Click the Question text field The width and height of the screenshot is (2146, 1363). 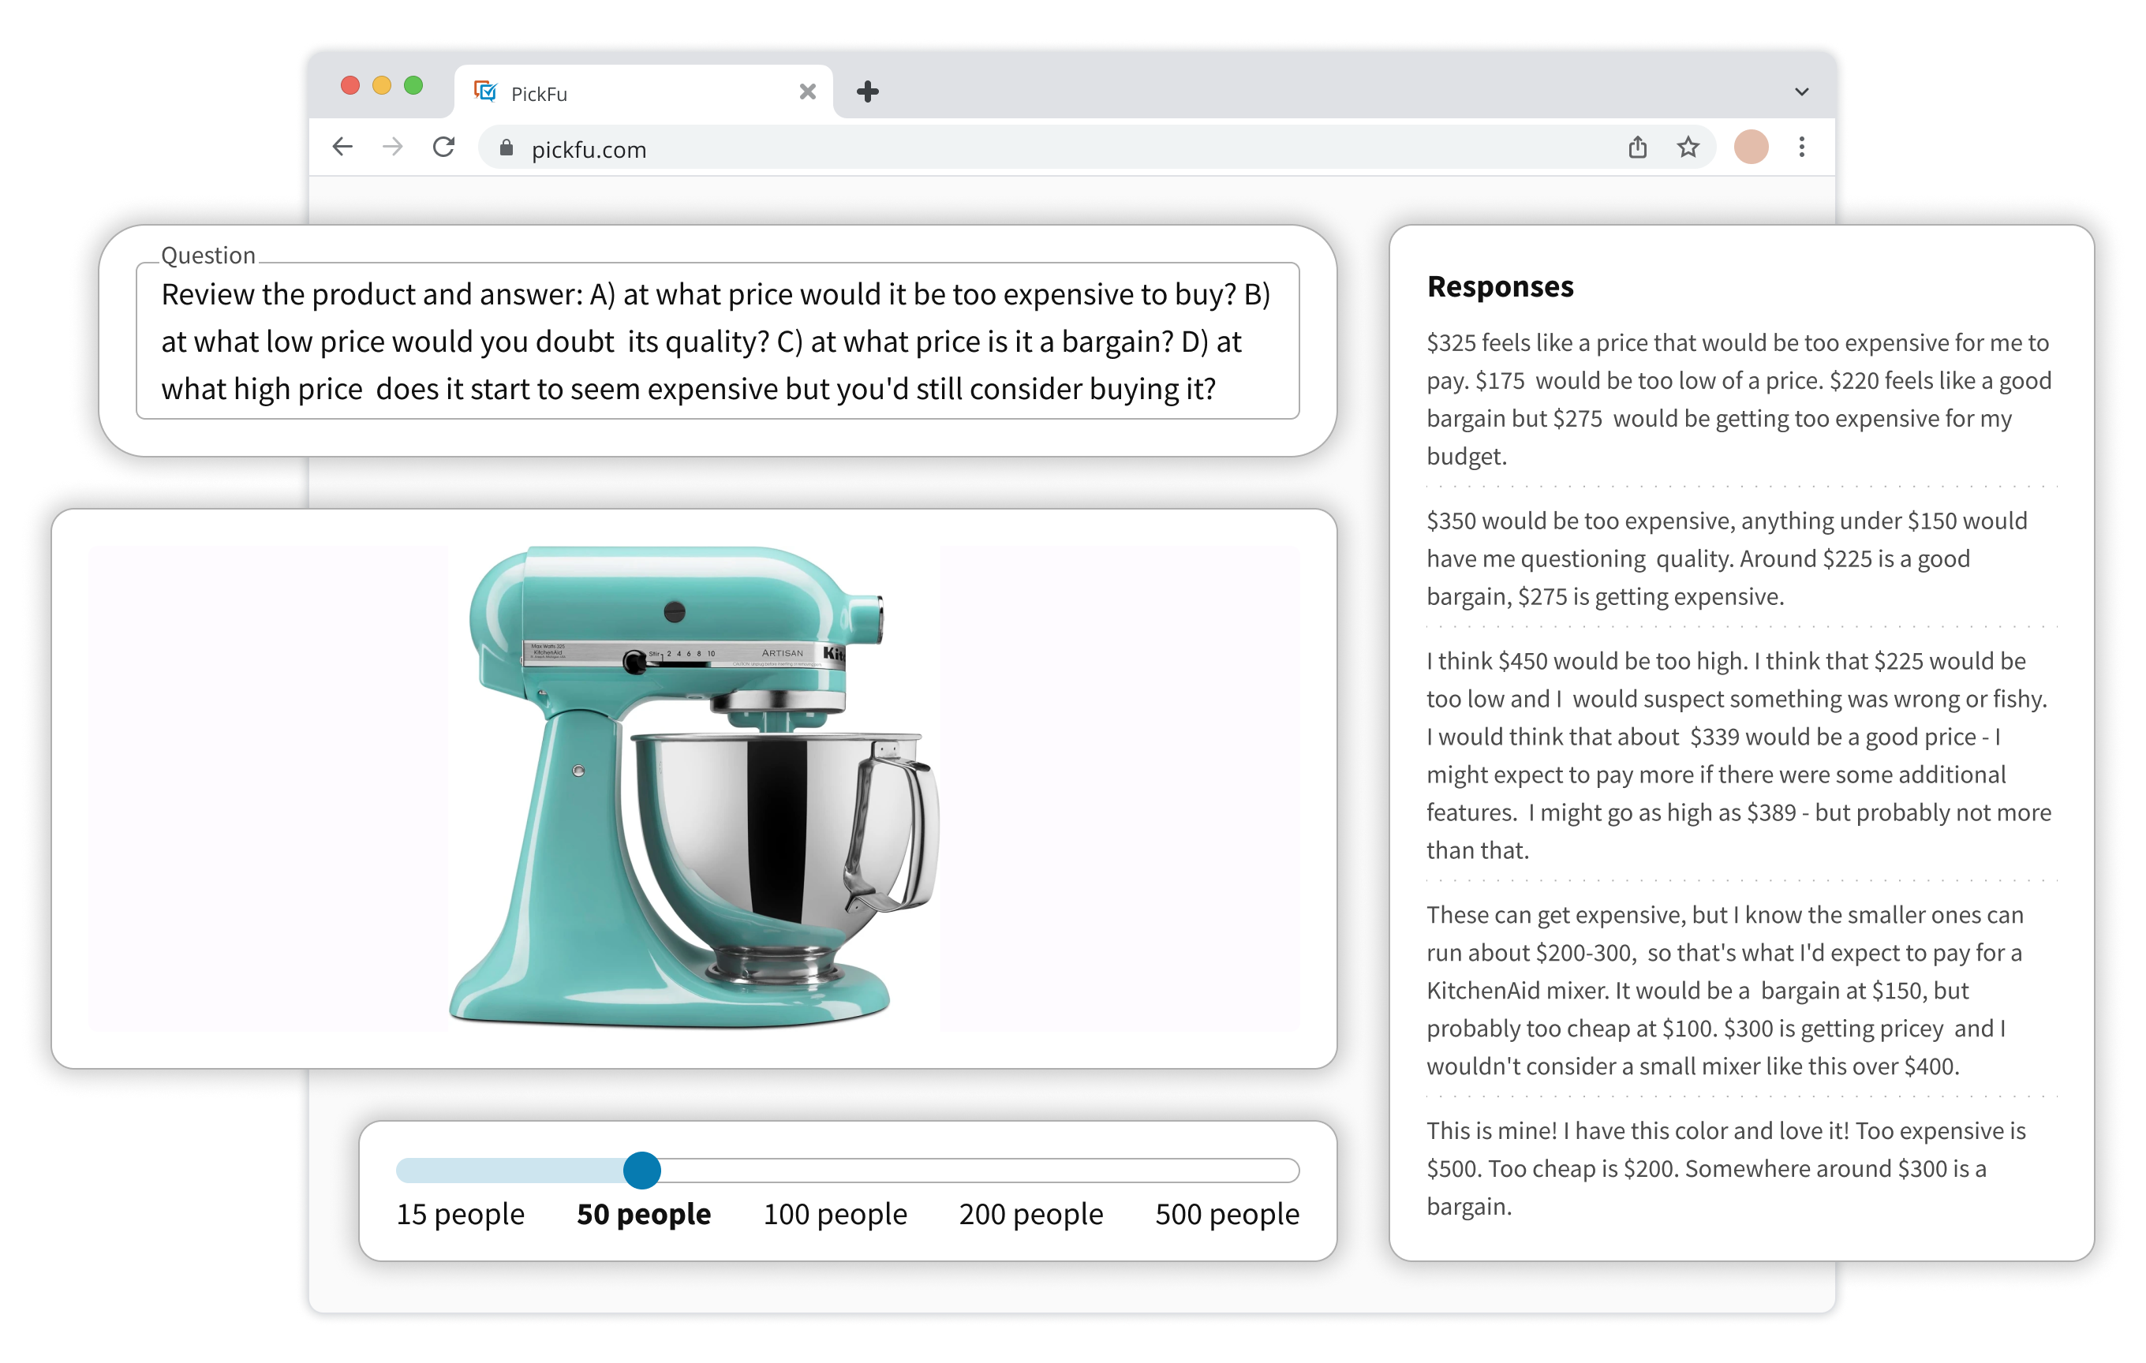tap(716, 342)
